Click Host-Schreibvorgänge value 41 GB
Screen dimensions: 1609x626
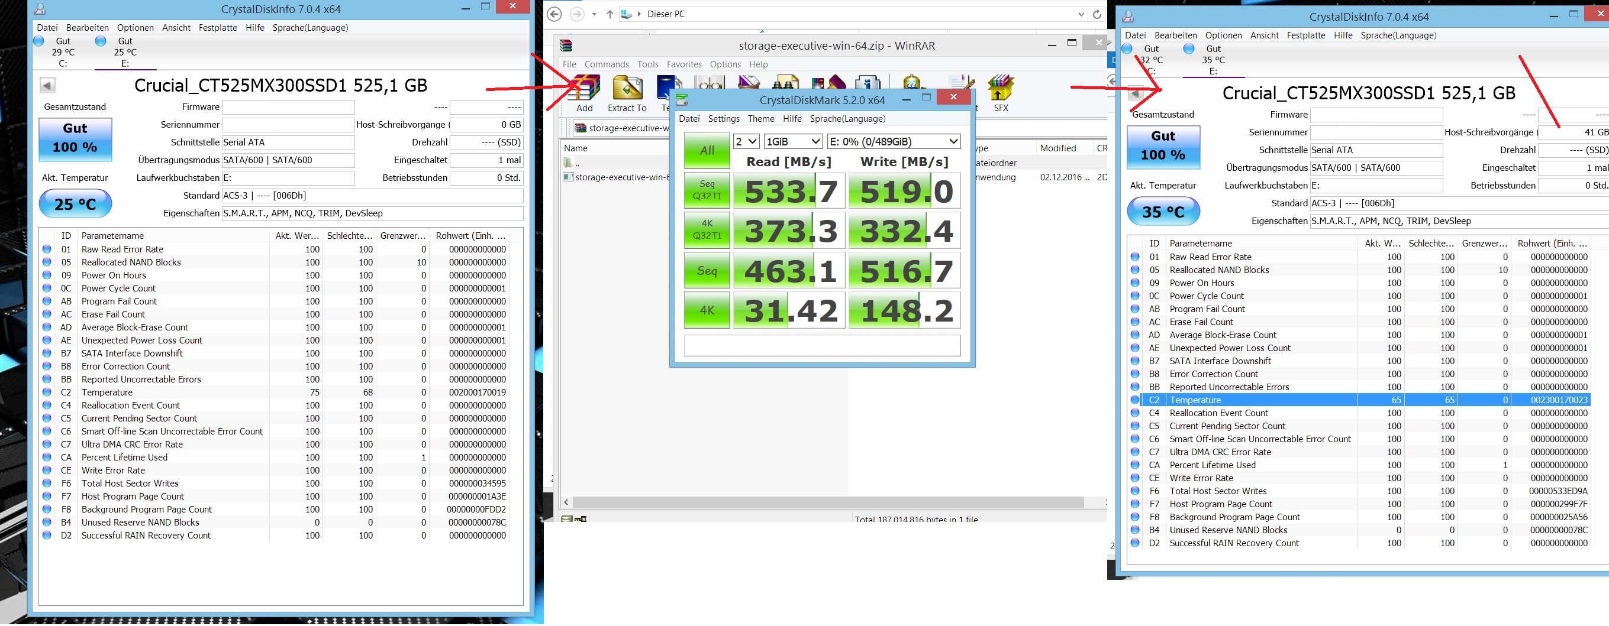(x=1572, y=132)
